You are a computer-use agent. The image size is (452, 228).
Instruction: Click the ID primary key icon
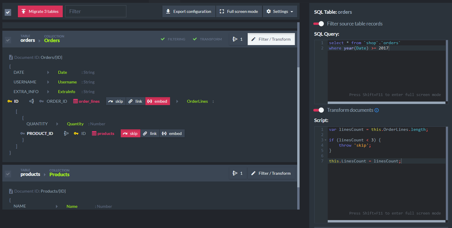click(x=10, y=101)
